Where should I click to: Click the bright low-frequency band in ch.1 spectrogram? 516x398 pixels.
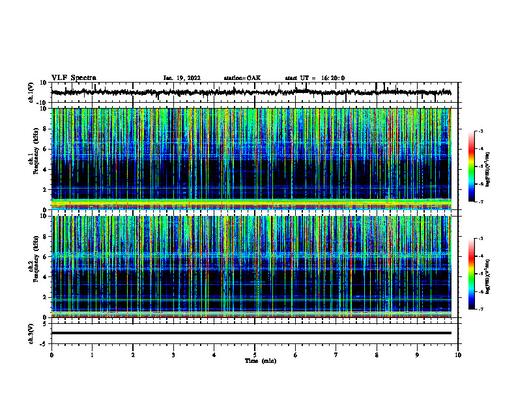pos(251,203)
